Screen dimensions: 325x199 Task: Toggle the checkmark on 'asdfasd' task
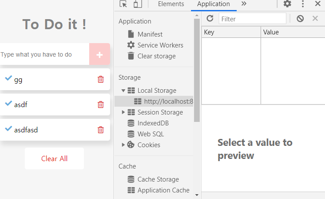(9, 128)
